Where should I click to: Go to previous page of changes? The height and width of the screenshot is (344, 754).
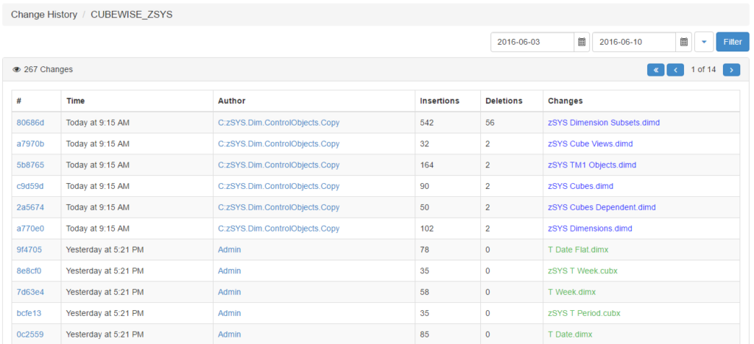click(674, 70)
